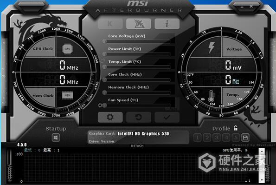Reset settings with the circular arrow button
Image resolution: width=276 pixels, height=185 pixels.
coord(139,117)
